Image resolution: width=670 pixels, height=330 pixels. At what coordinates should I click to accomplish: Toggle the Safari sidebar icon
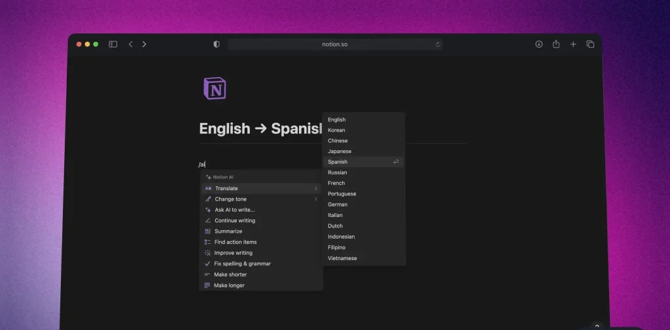tap(113, 44)
